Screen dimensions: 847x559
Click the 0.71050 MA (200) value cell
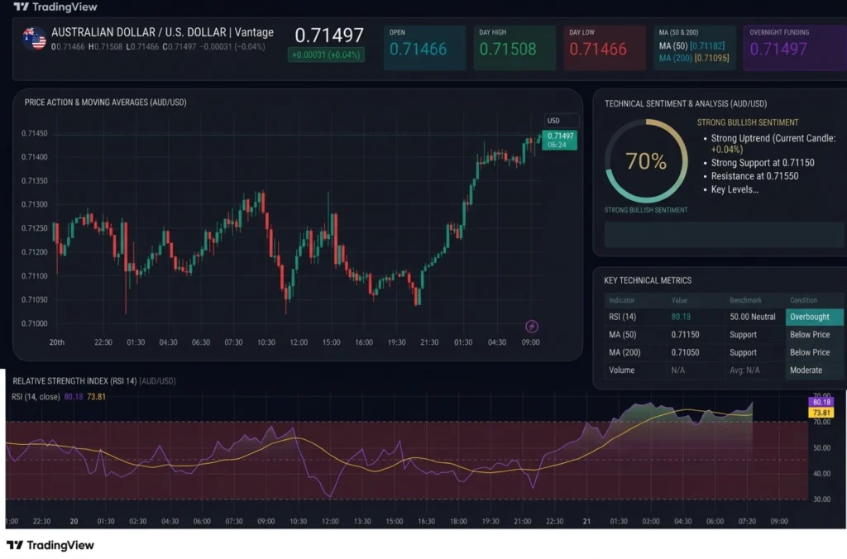pos(685,352)
